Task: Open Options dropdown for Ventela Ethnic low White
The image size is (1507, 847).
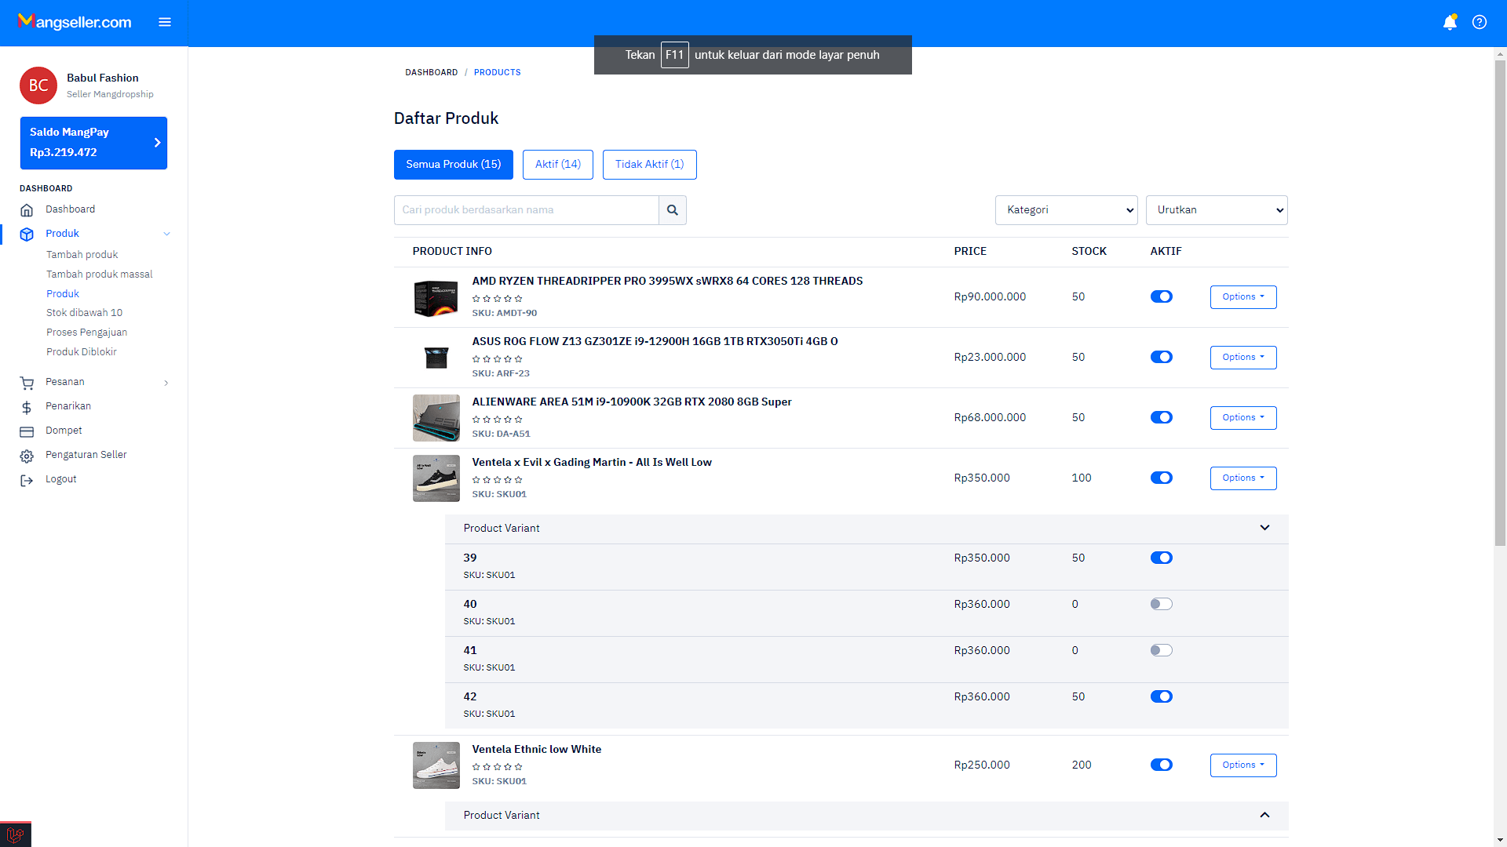Action: (x=1243, y=765)
